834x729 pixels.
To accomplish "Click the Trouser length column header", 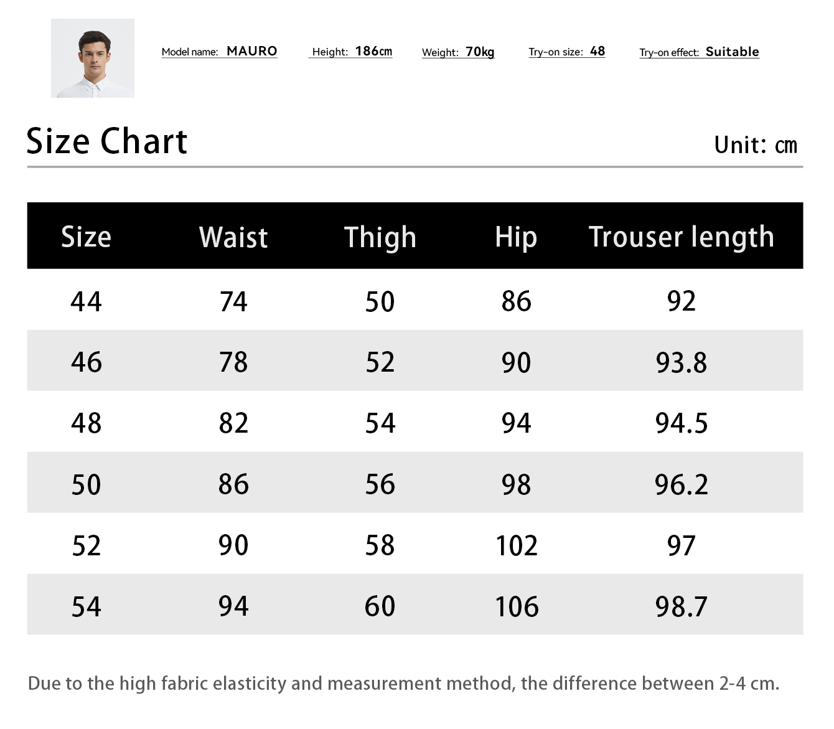I will coord(681,238).
